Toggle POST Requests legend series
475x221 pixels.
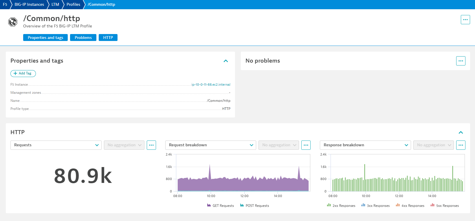click(x=254, y=206)
